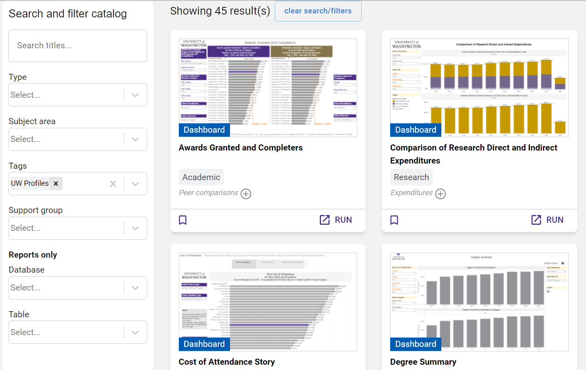Select the Research subject tag

click(x=411, y=177)
